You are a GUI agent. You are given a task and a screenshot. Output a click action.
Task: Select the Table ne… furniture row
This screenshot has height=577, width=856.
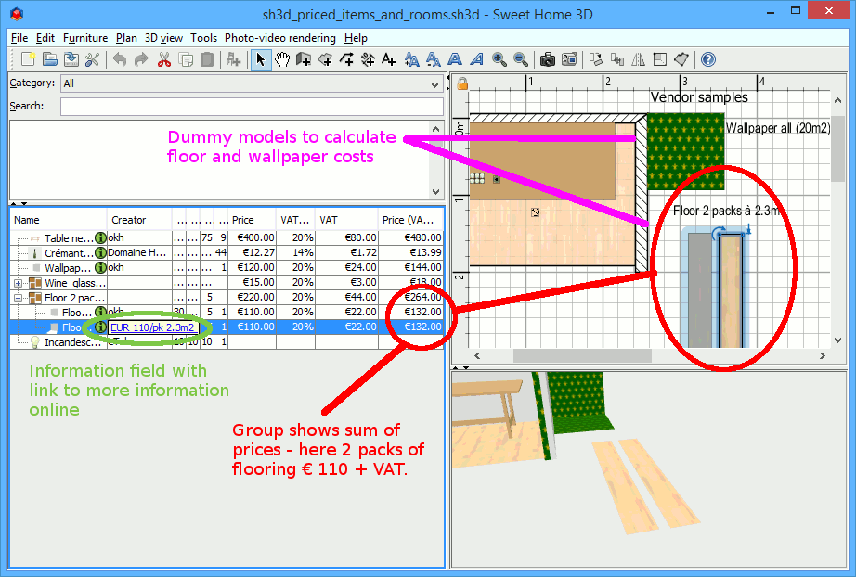tap(227, 237)
